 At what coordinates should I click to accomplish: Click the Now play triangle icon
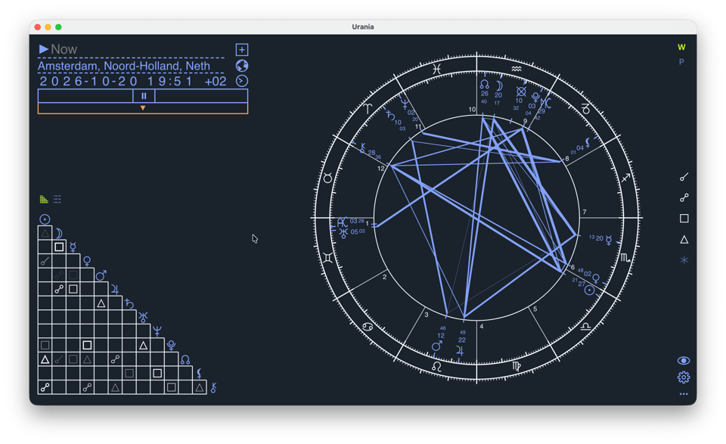pos(44,49)
